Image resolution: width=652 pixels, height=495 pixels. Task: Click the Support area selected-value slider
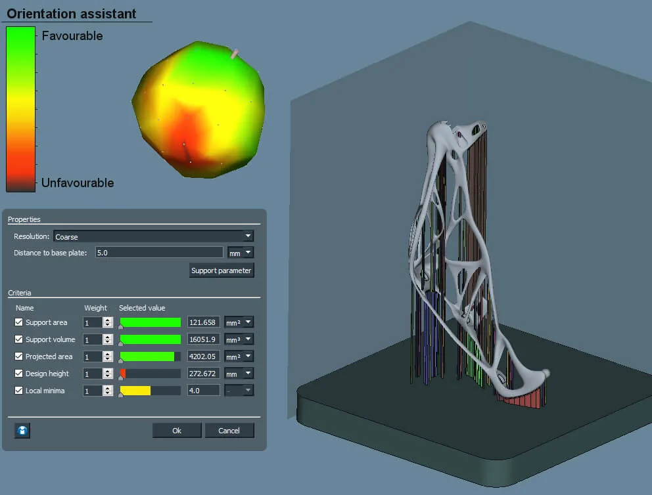[x=150, y=322]
